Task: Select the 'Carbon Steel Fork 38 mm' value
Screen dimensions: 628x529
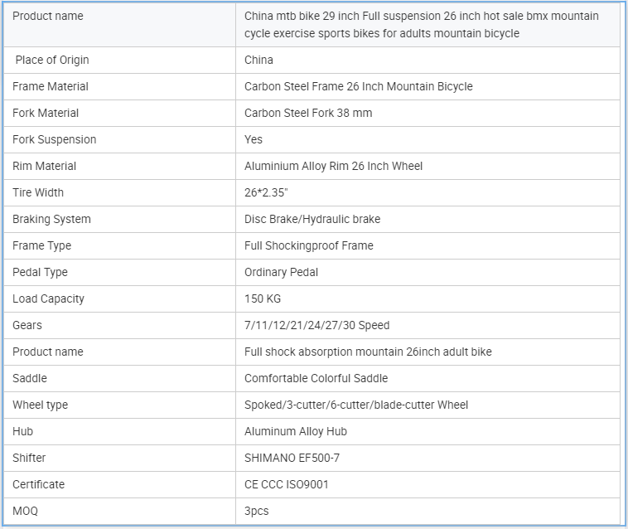Action: pyautogui.click(x=308, y=113)
